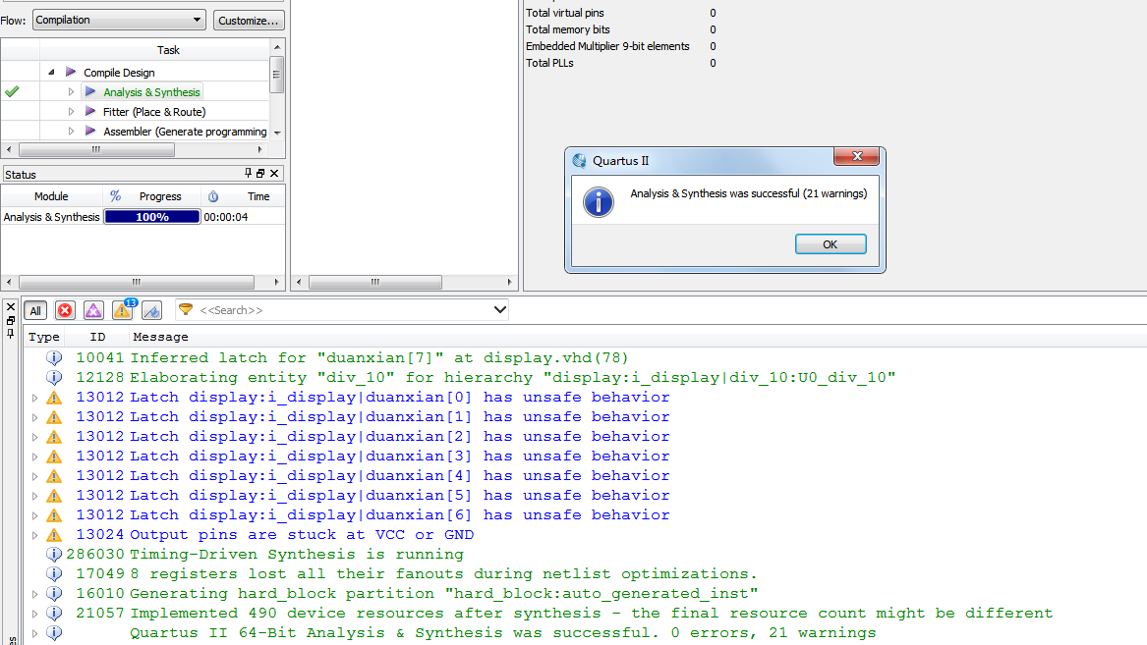Float the Status panel window

pos(260,174)
